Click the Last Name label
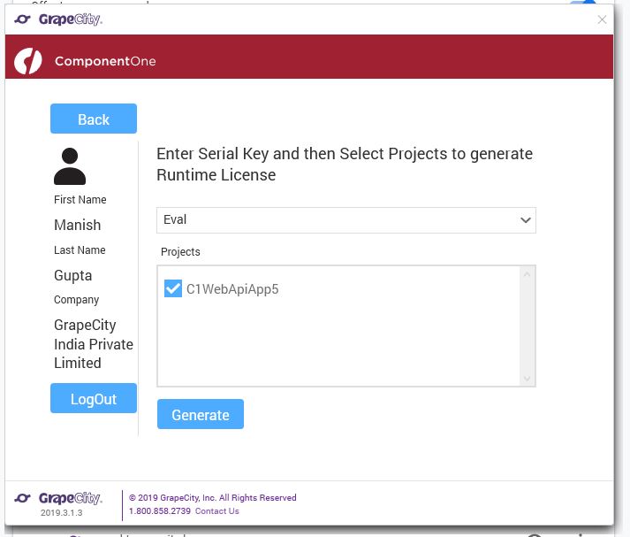Screen dimensions: 630x537 (x=80, y=250)
